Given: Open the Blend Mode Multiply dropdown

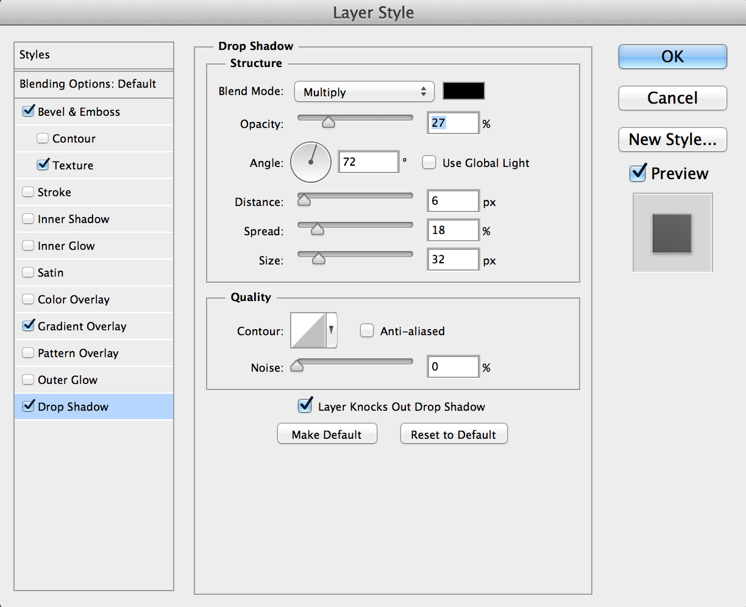Looking at the screenshot, I should (364, 92).
